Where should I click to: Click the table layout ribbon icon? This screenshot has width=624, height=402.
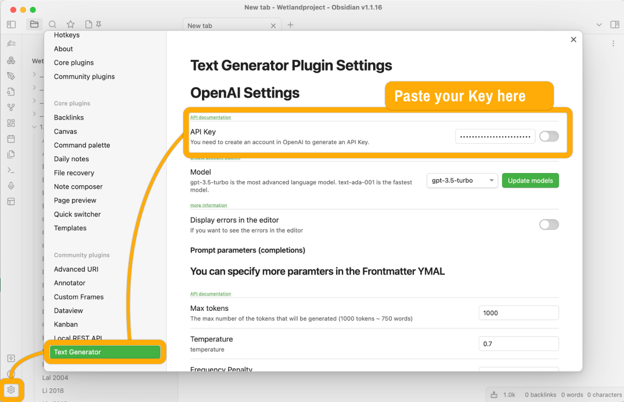pyautogui.click(x=11, y=202)
